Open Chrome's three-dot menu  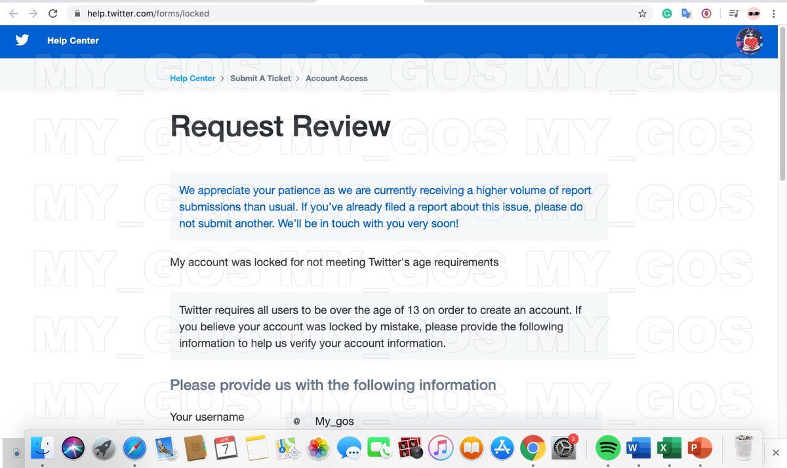774,13
